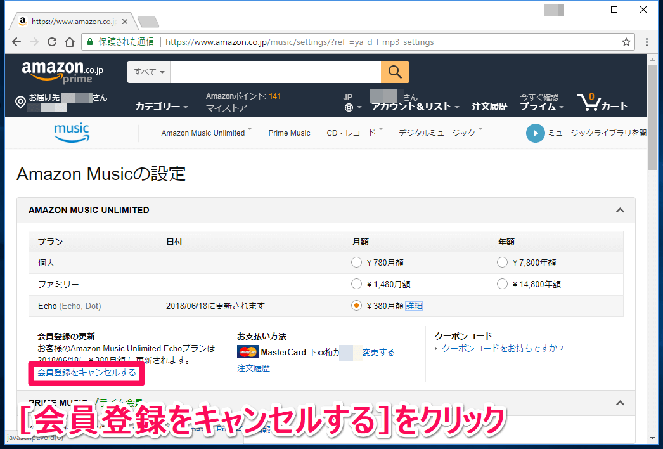Switch to Prime Music
This screenshot has width=663, height=449.
[x=289, y=133]
